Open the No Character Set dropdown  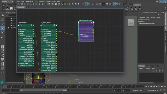tap(153, 90)
